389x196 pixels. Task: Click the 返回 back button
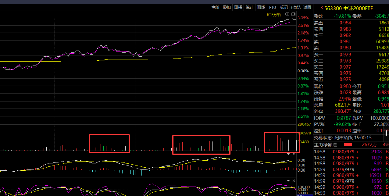point(307,8)
